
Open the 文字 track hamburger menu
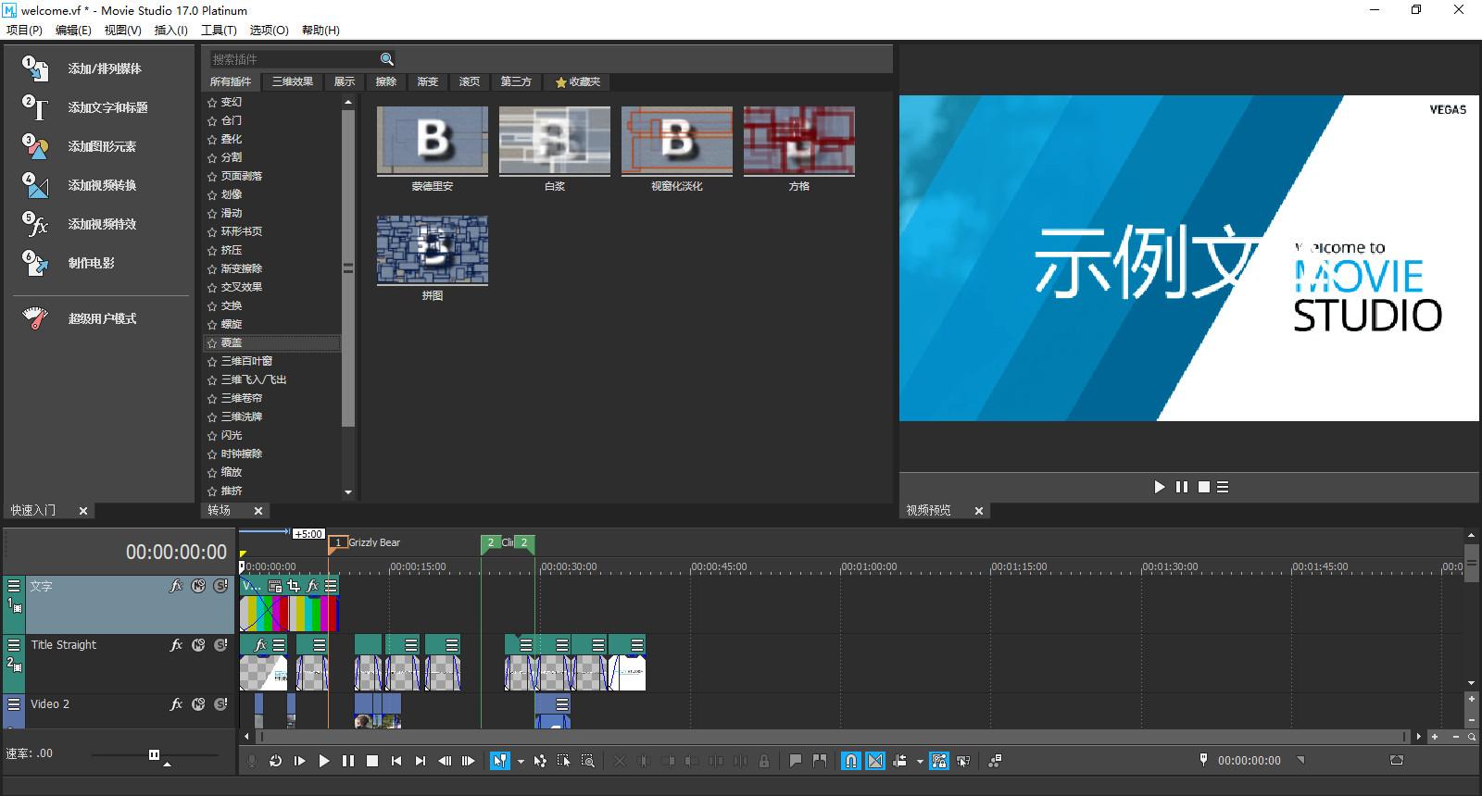(14, 586)
